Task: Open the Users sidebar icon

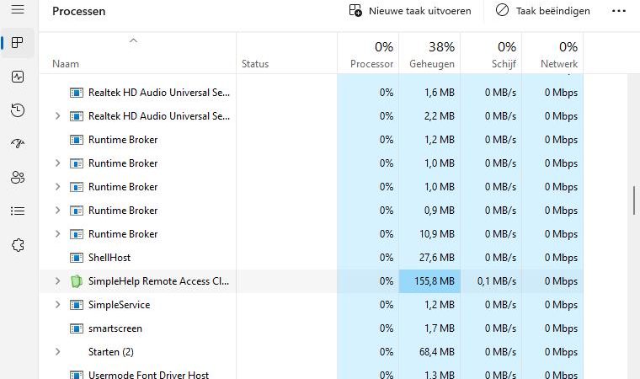Action: [x=18, y=178]
